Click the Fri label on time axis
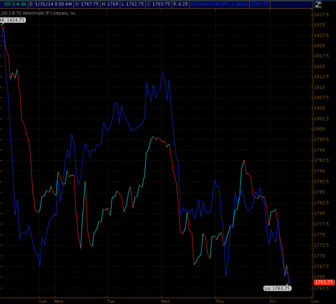The height and width of the screenshot is (304, 336). (x=273, y=301)
